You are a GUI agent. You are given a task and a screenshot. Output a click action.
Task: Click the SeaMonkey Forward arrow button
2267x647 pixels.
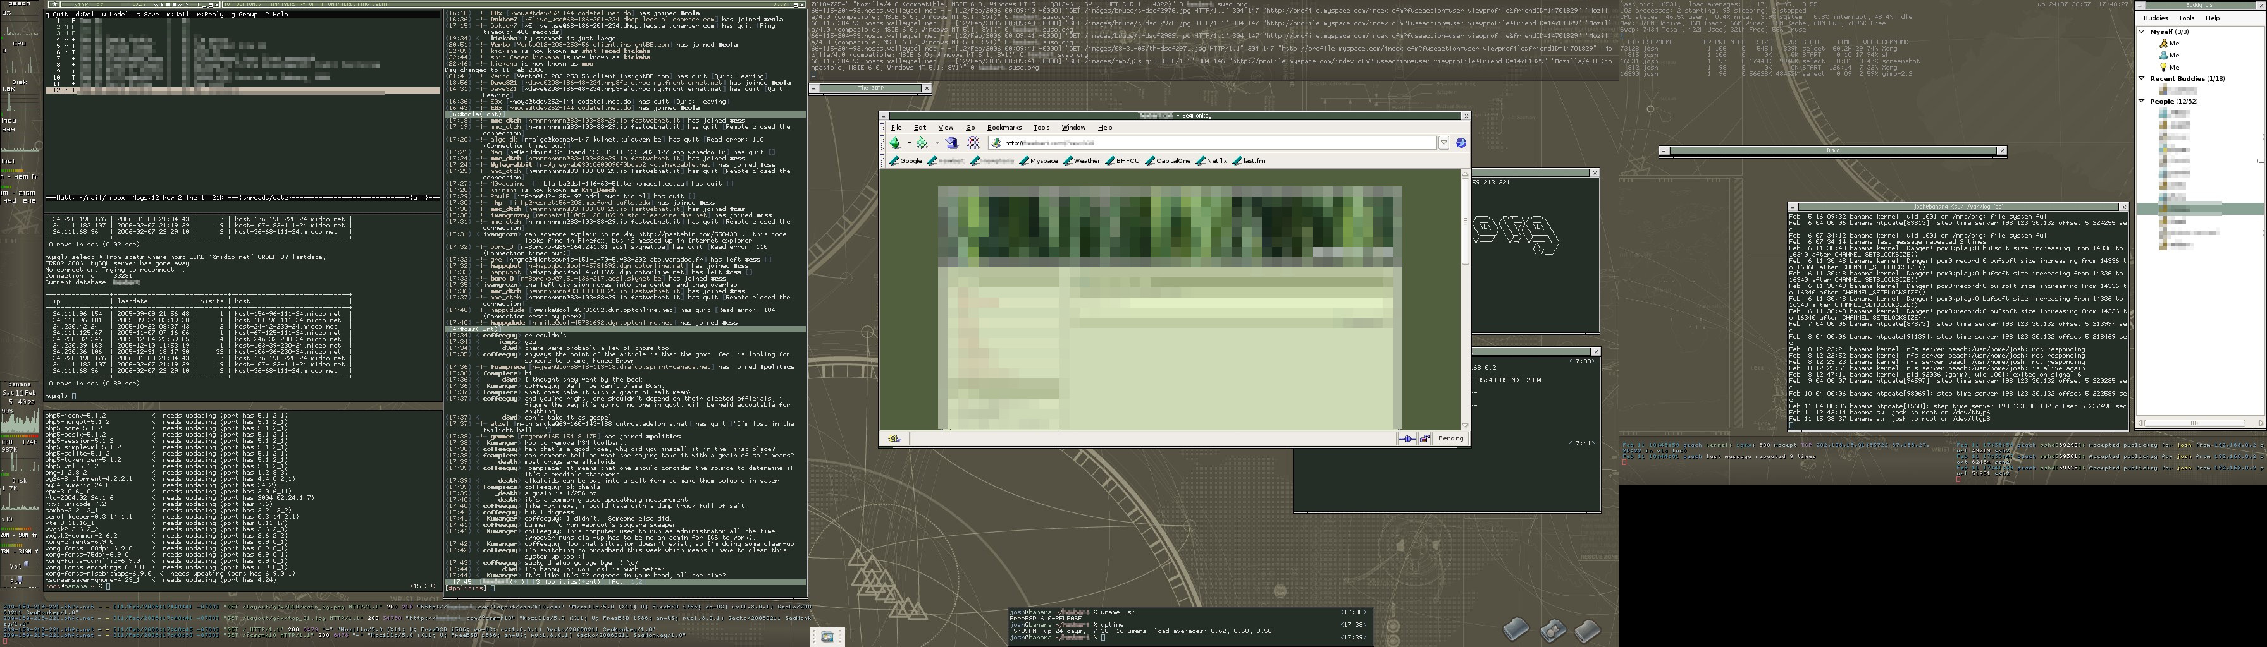(922, 143)
